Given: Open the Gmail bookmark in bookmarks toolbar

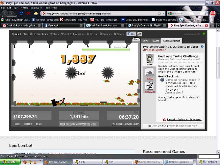Looking at the screenshot, I should (15, 20).
